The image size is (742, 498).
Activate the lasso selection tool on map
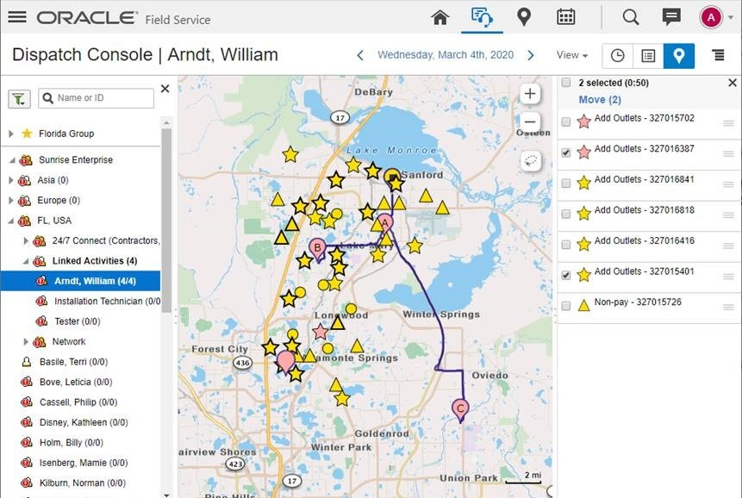tap(531, 161)
